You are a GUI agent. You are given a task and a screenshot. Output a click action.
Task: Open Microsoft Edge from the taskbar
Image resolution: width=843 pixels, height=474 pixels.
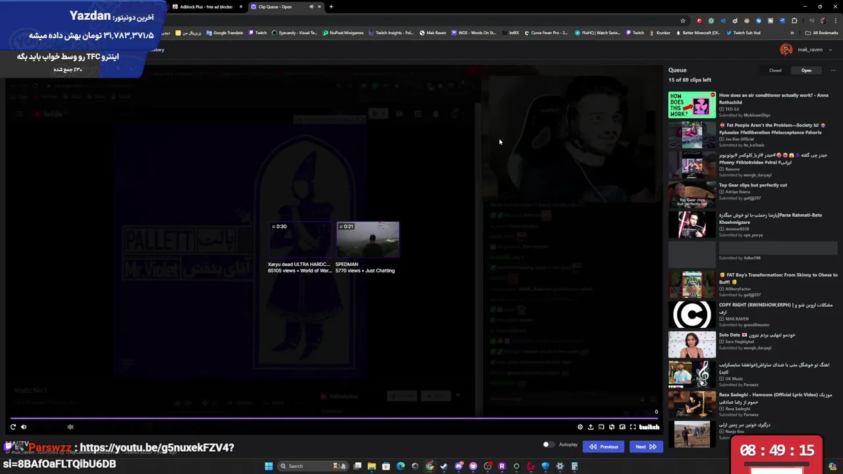tap(400, 466)
